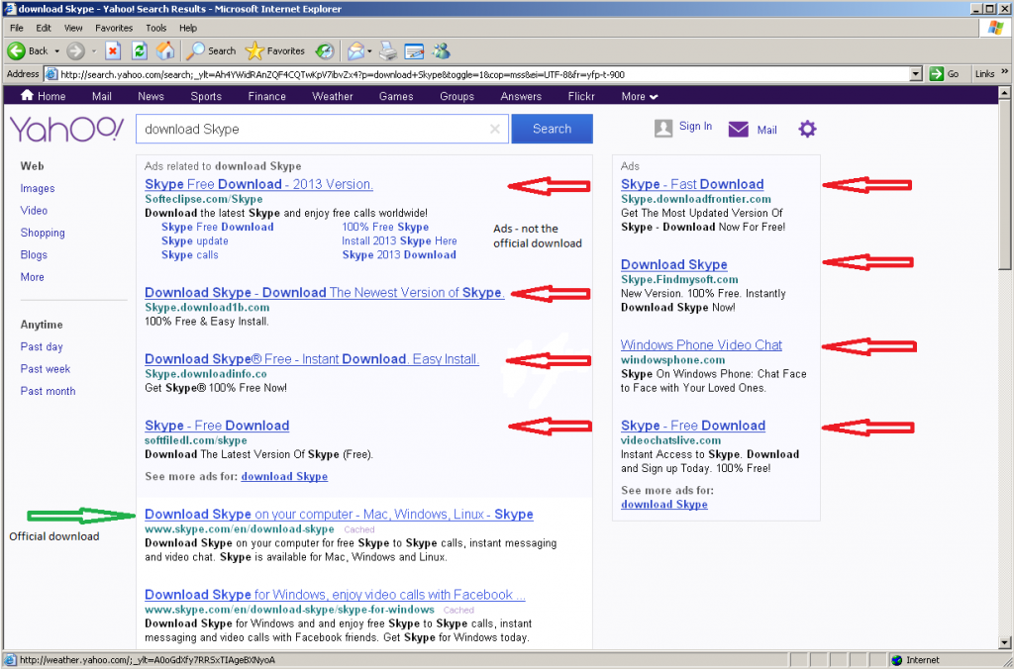The height and width of the screenshot is (669, 1014).
Task: Click the Go button beside address bar
Action: pos(945,74)
